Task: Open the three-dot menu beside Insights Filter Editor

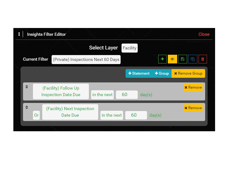Action: coord(19,34)
